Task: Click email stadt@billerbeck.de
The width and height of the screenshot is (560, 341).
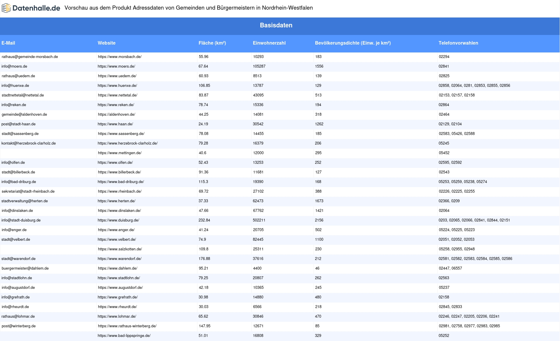Action: [18, 172]
